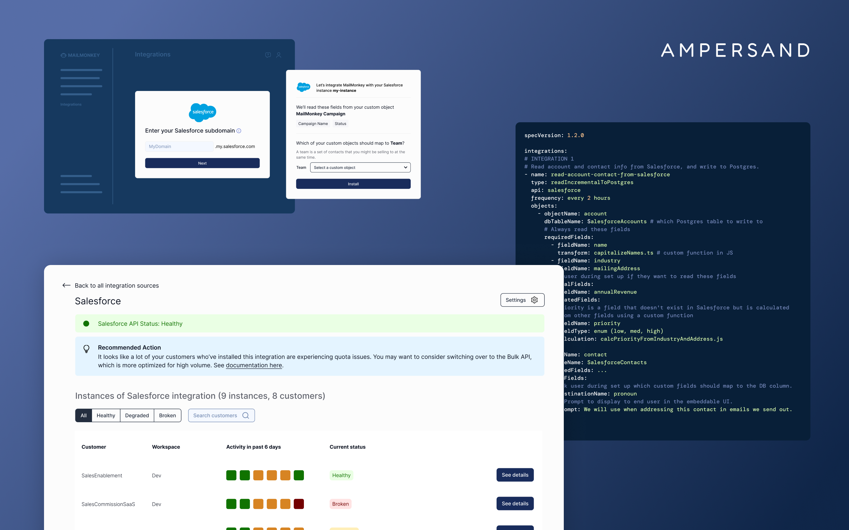Open the feedback chat icon
Viewport: 849px width, 530px height.
[x=268, y=55]
